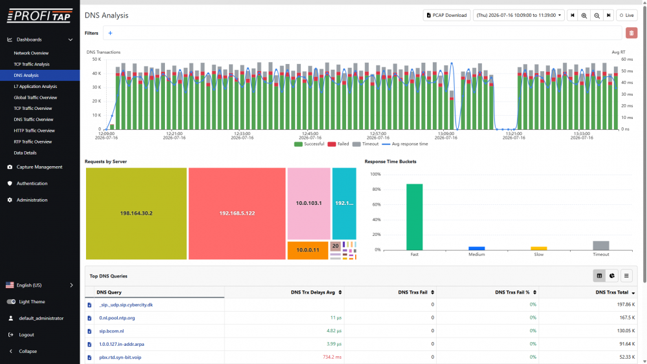Toggle the Light Theme switch
Screen dimensions: 647x364
[11, 302]
